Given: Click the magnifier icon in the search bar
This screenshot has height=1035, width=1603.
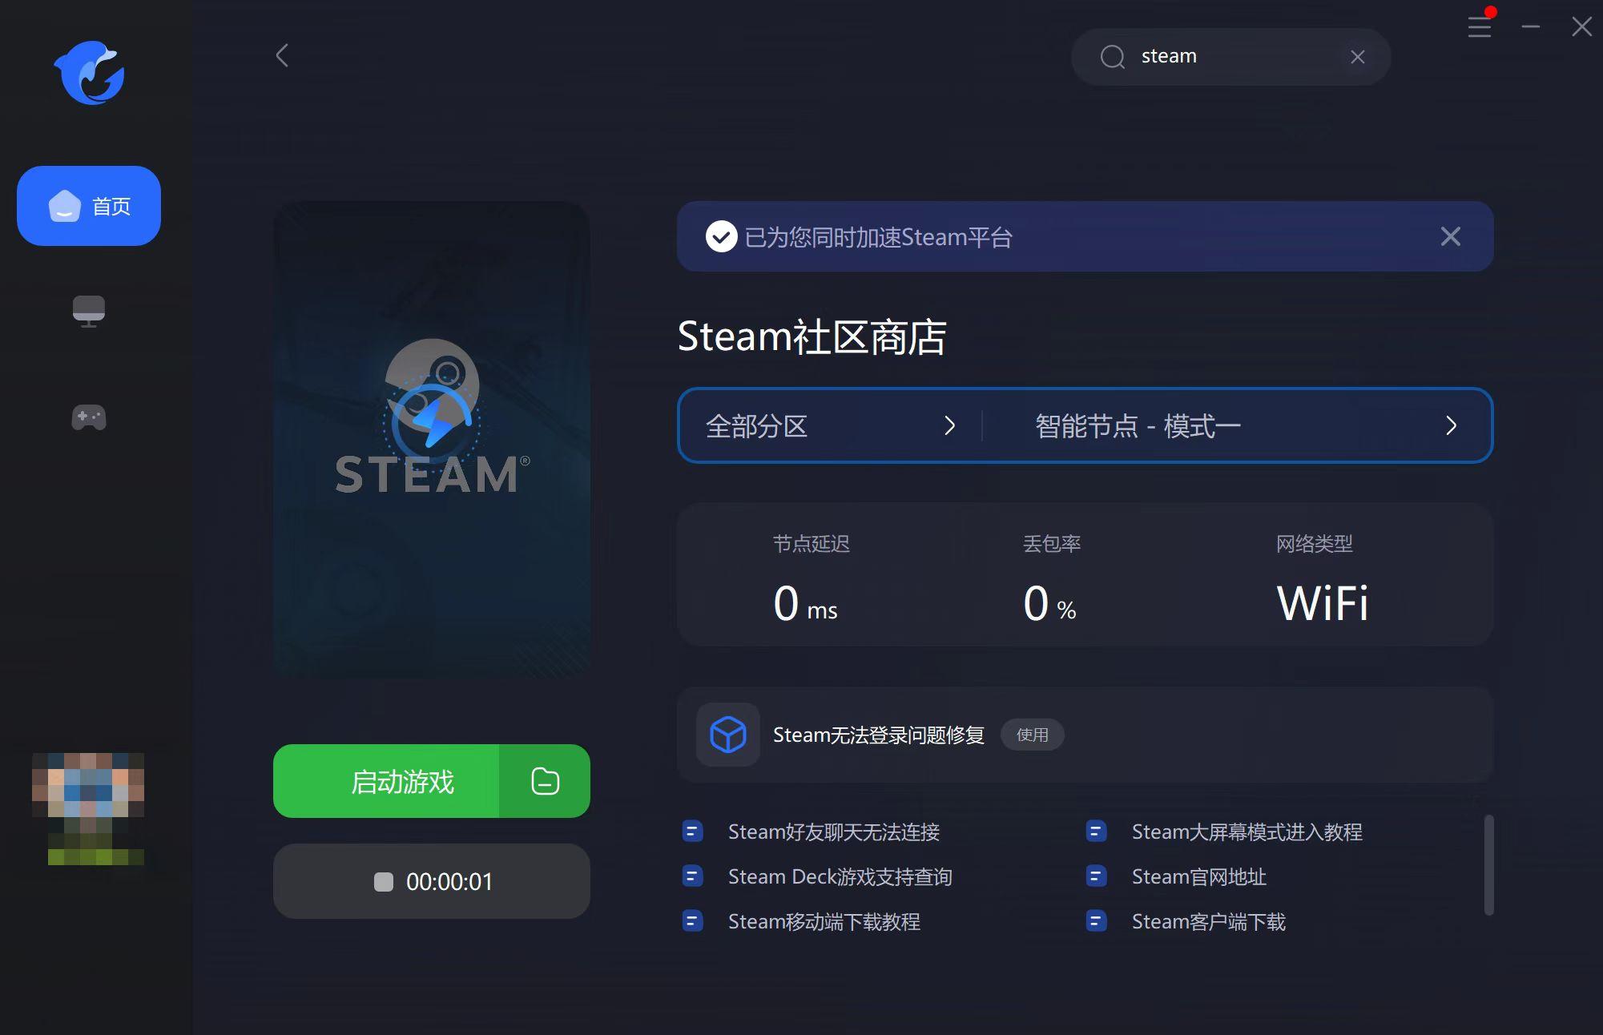Looking at the screenshot, I should click(1112, 56).
